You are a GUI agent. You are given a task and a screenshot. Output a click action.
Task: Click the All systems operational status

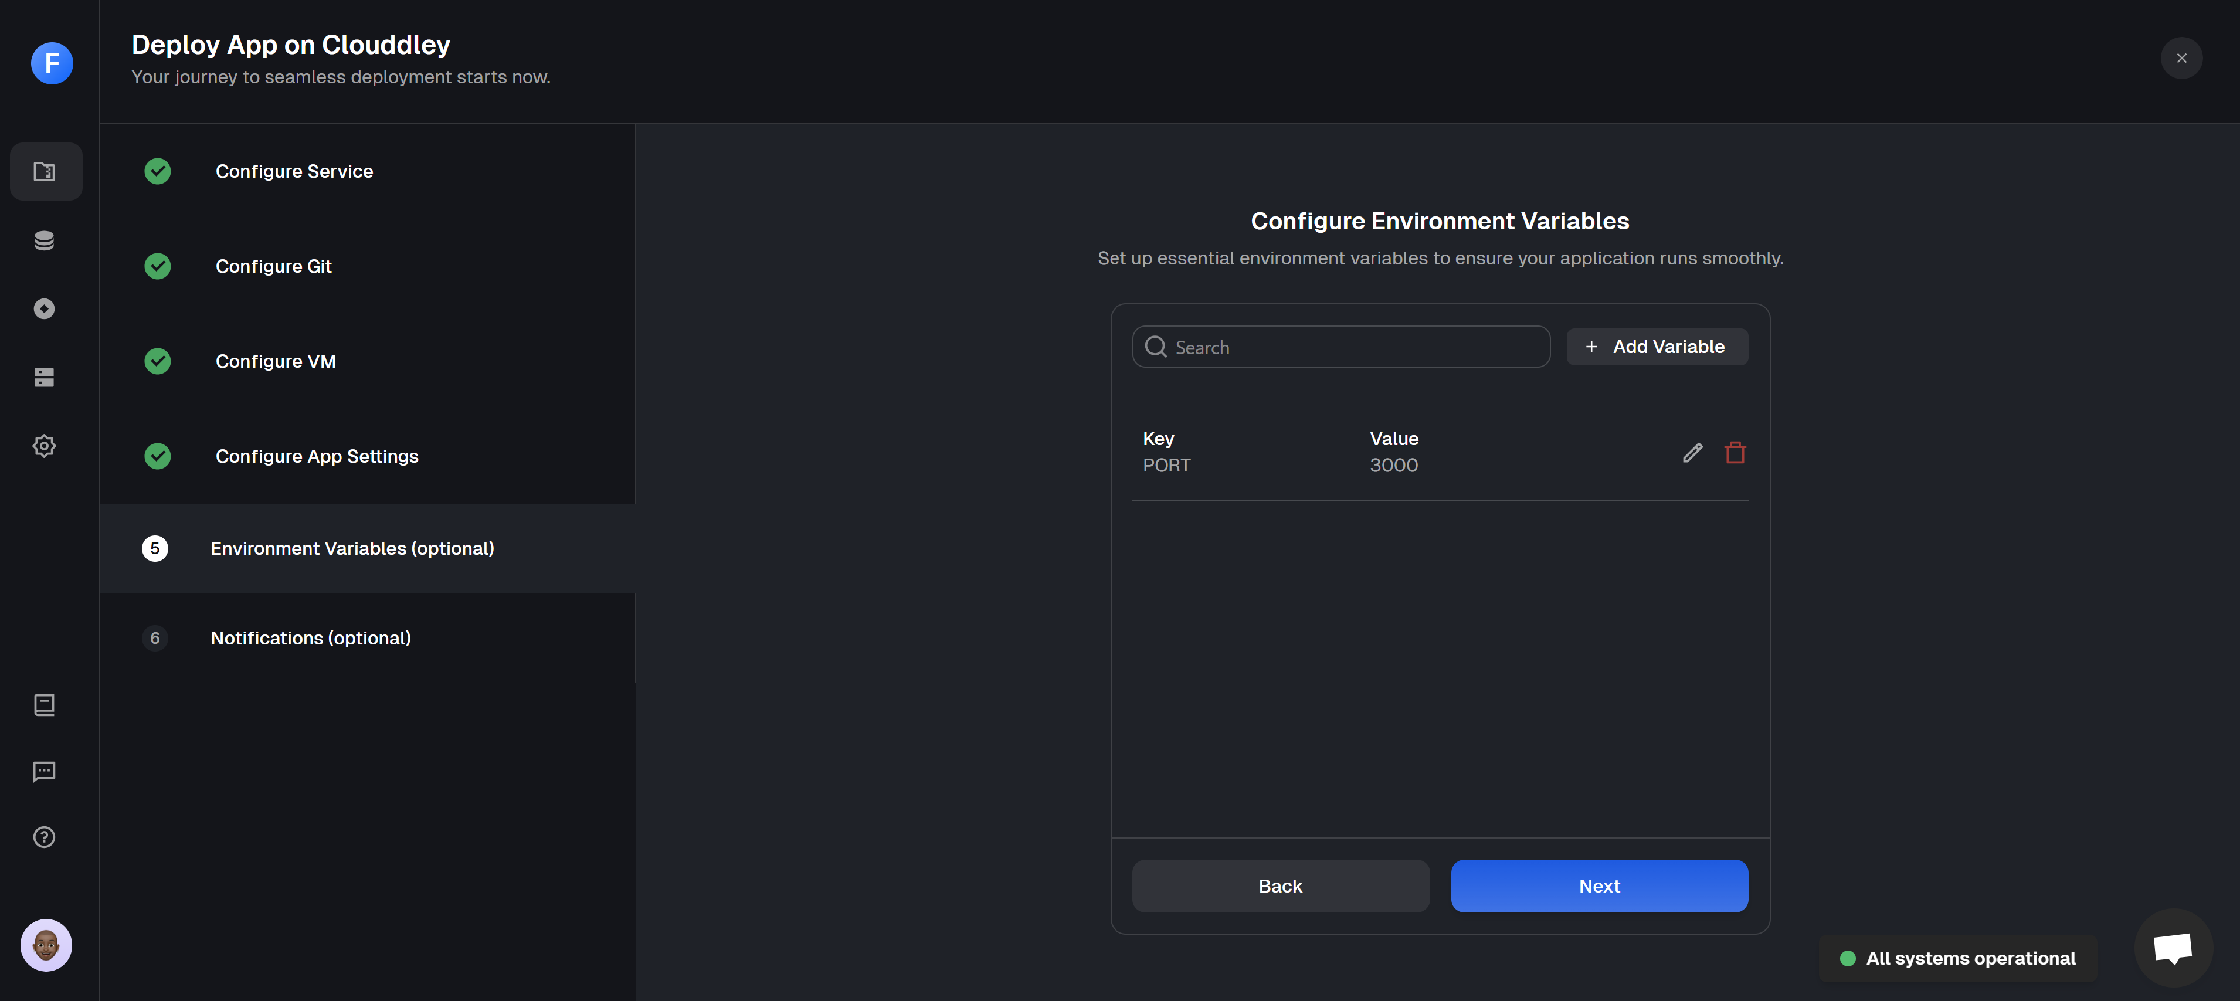(x=1957, y=958)
